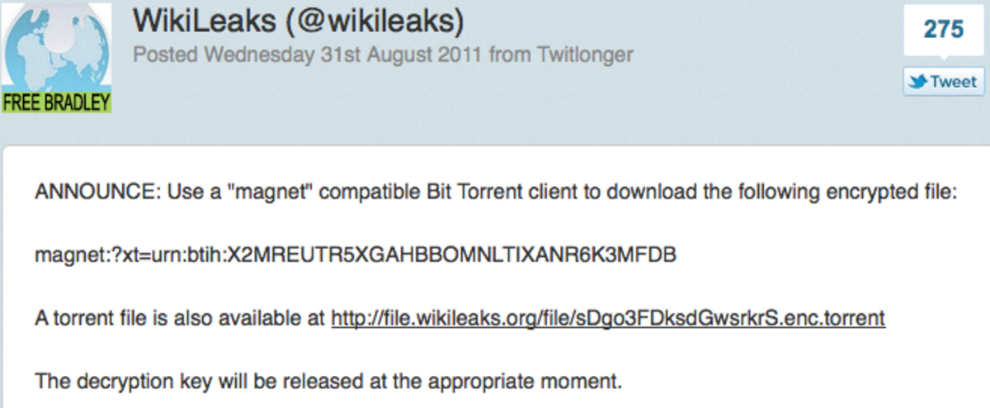Click the decryption key sentence
The height and width of the screenshot is (408, 990).
(328, 381)
